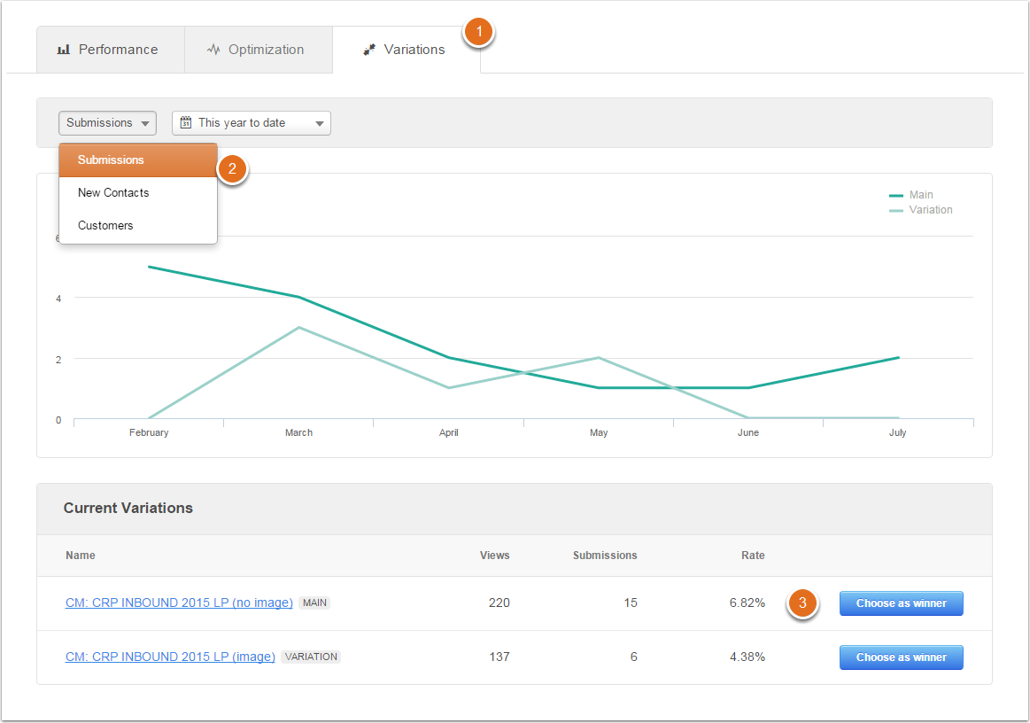Click the numbered callout 1 near the Variations tab

click(478, 30)
